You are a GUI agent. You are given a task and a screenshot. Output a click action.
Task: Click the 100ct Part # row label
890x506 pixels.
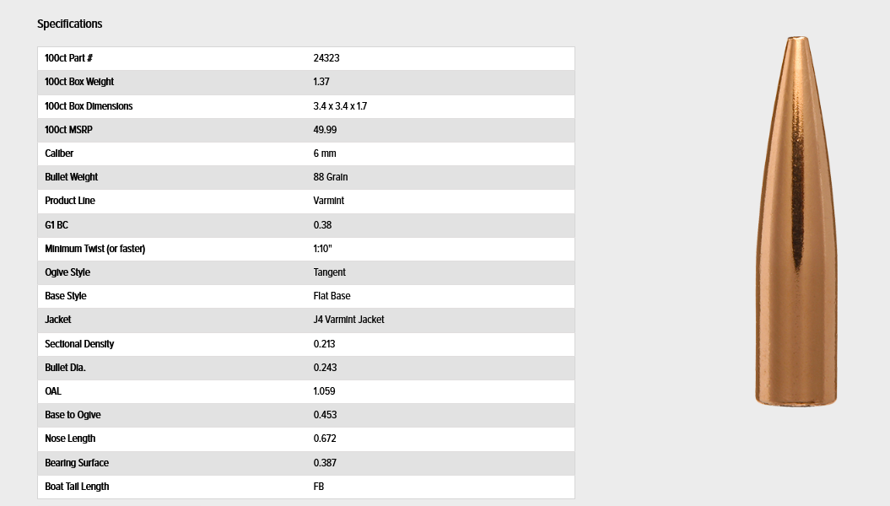point(68,58)
